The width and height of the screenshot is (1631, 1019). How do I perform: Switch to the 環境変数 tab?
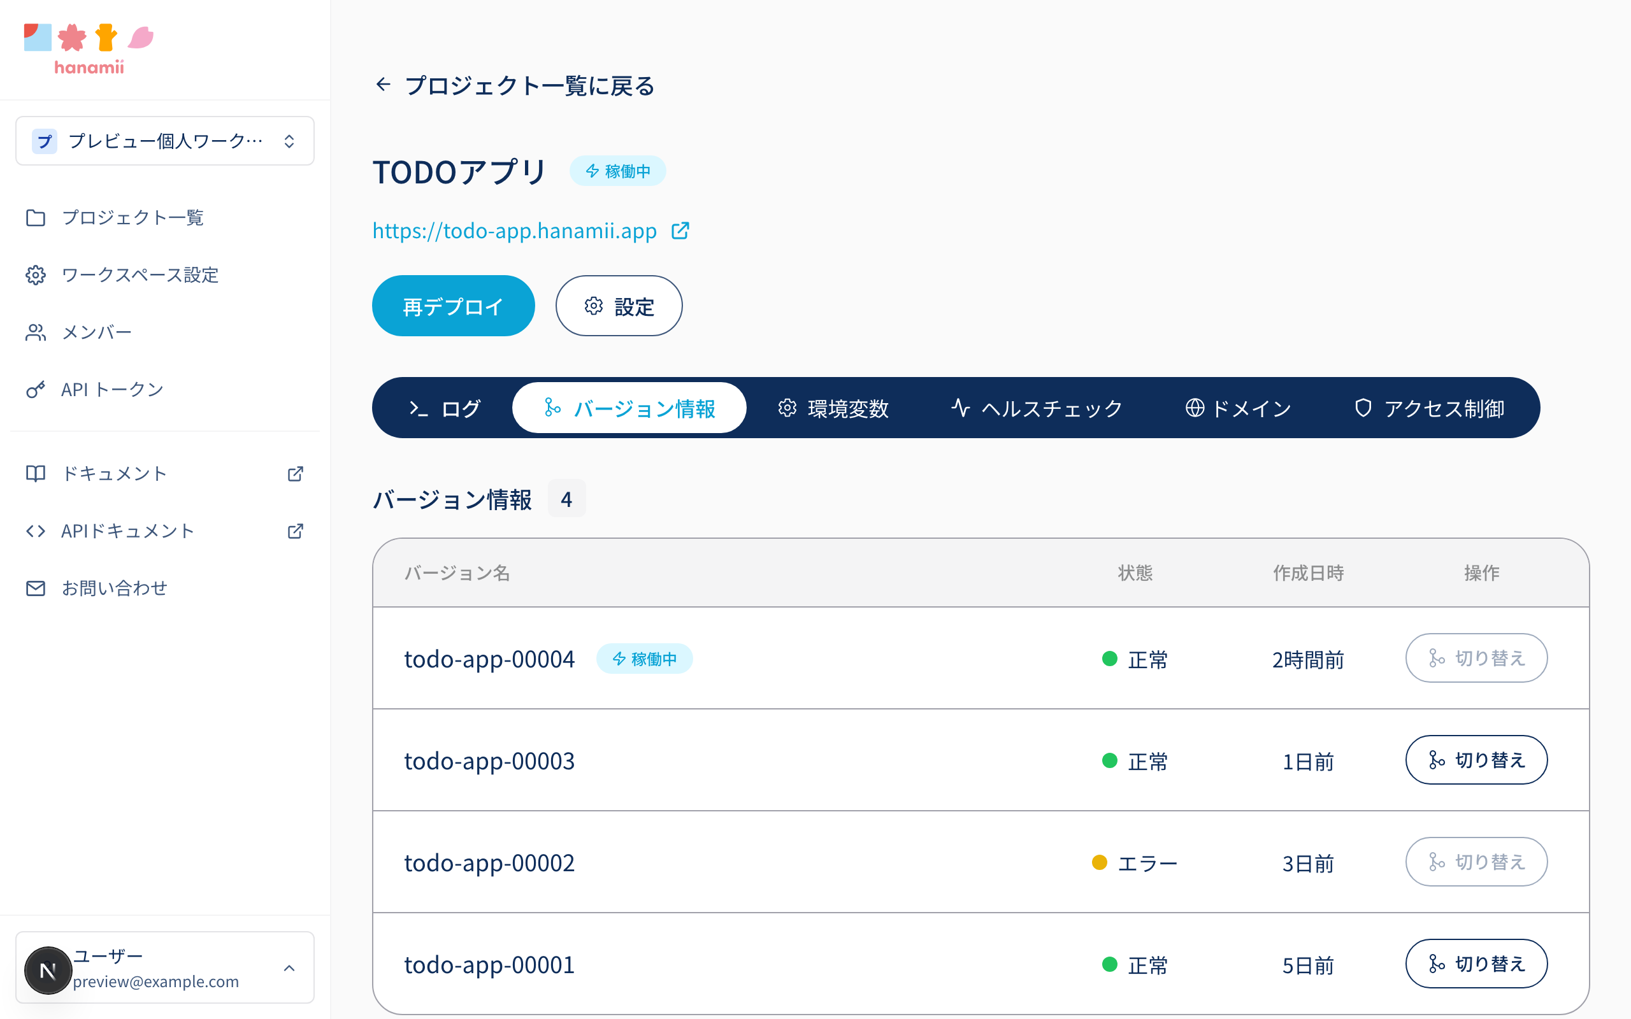(x=833, y=408)
